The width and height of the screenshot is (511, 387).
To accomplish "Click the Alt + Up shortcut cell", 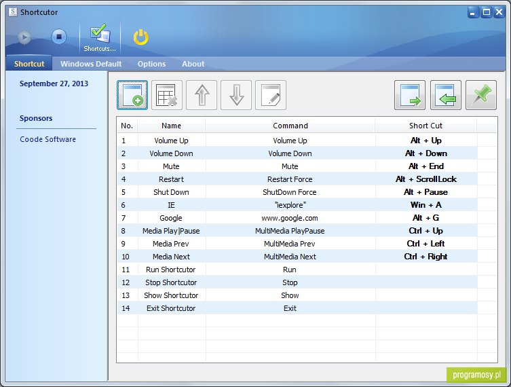I will click(426, 141).
